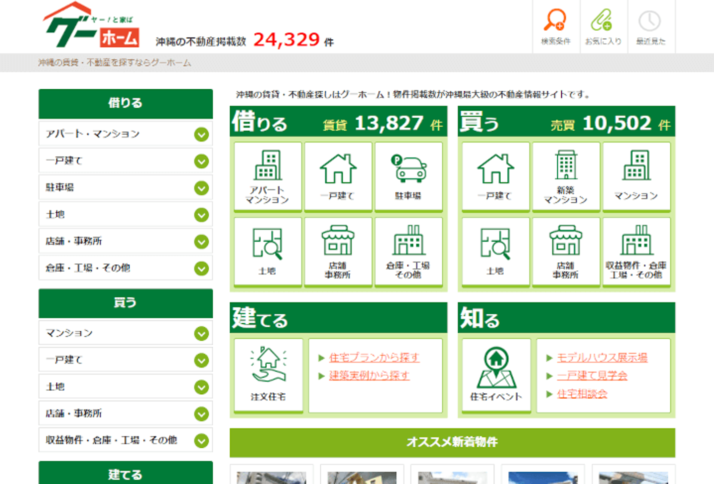The image size is (714, 484).
Task: Open the 最近見た recently viewed clock icon
Action: [651, 27]
